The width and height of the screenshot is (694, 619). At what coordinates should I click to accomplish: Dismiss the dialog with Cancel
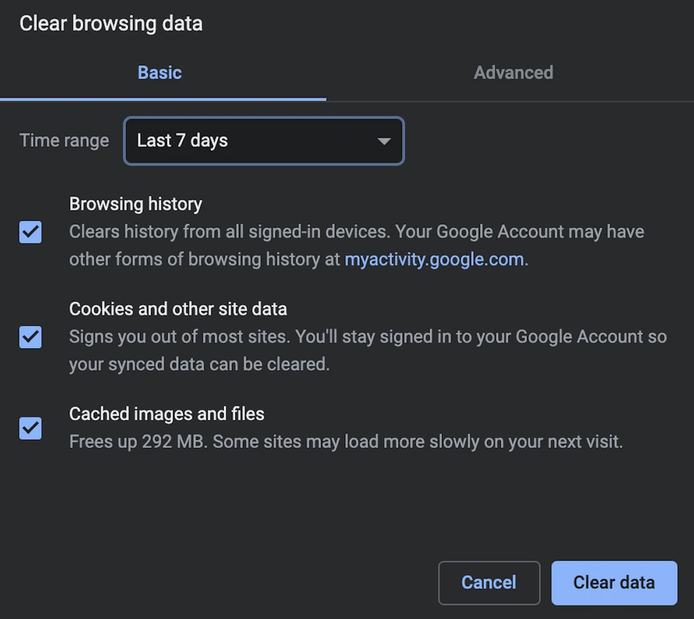click(489, 582)
